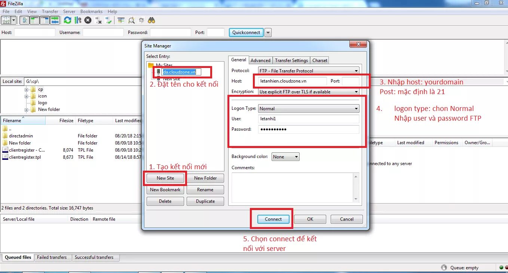Open Quickconnect history dropdown arrow
The height and width of the screenshot is (273, 508).
click(x=268, y=32)
